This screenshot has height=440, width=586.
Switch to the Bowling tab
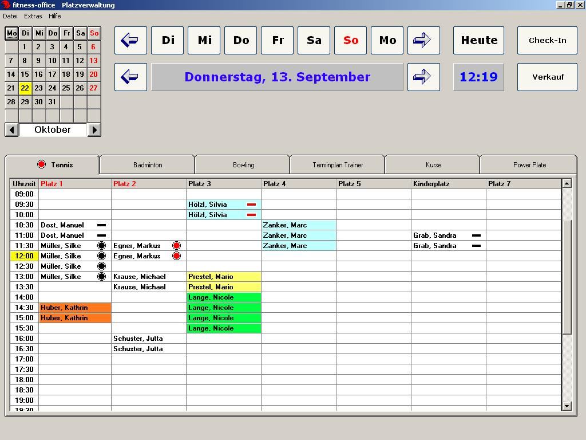point(243,165)
